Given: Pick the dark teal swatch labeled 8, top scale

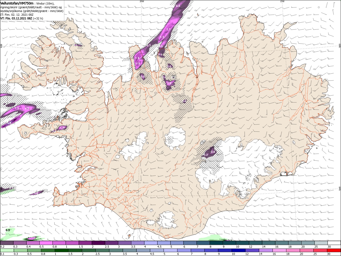Looking at the screenshot, I should point(216,243).
